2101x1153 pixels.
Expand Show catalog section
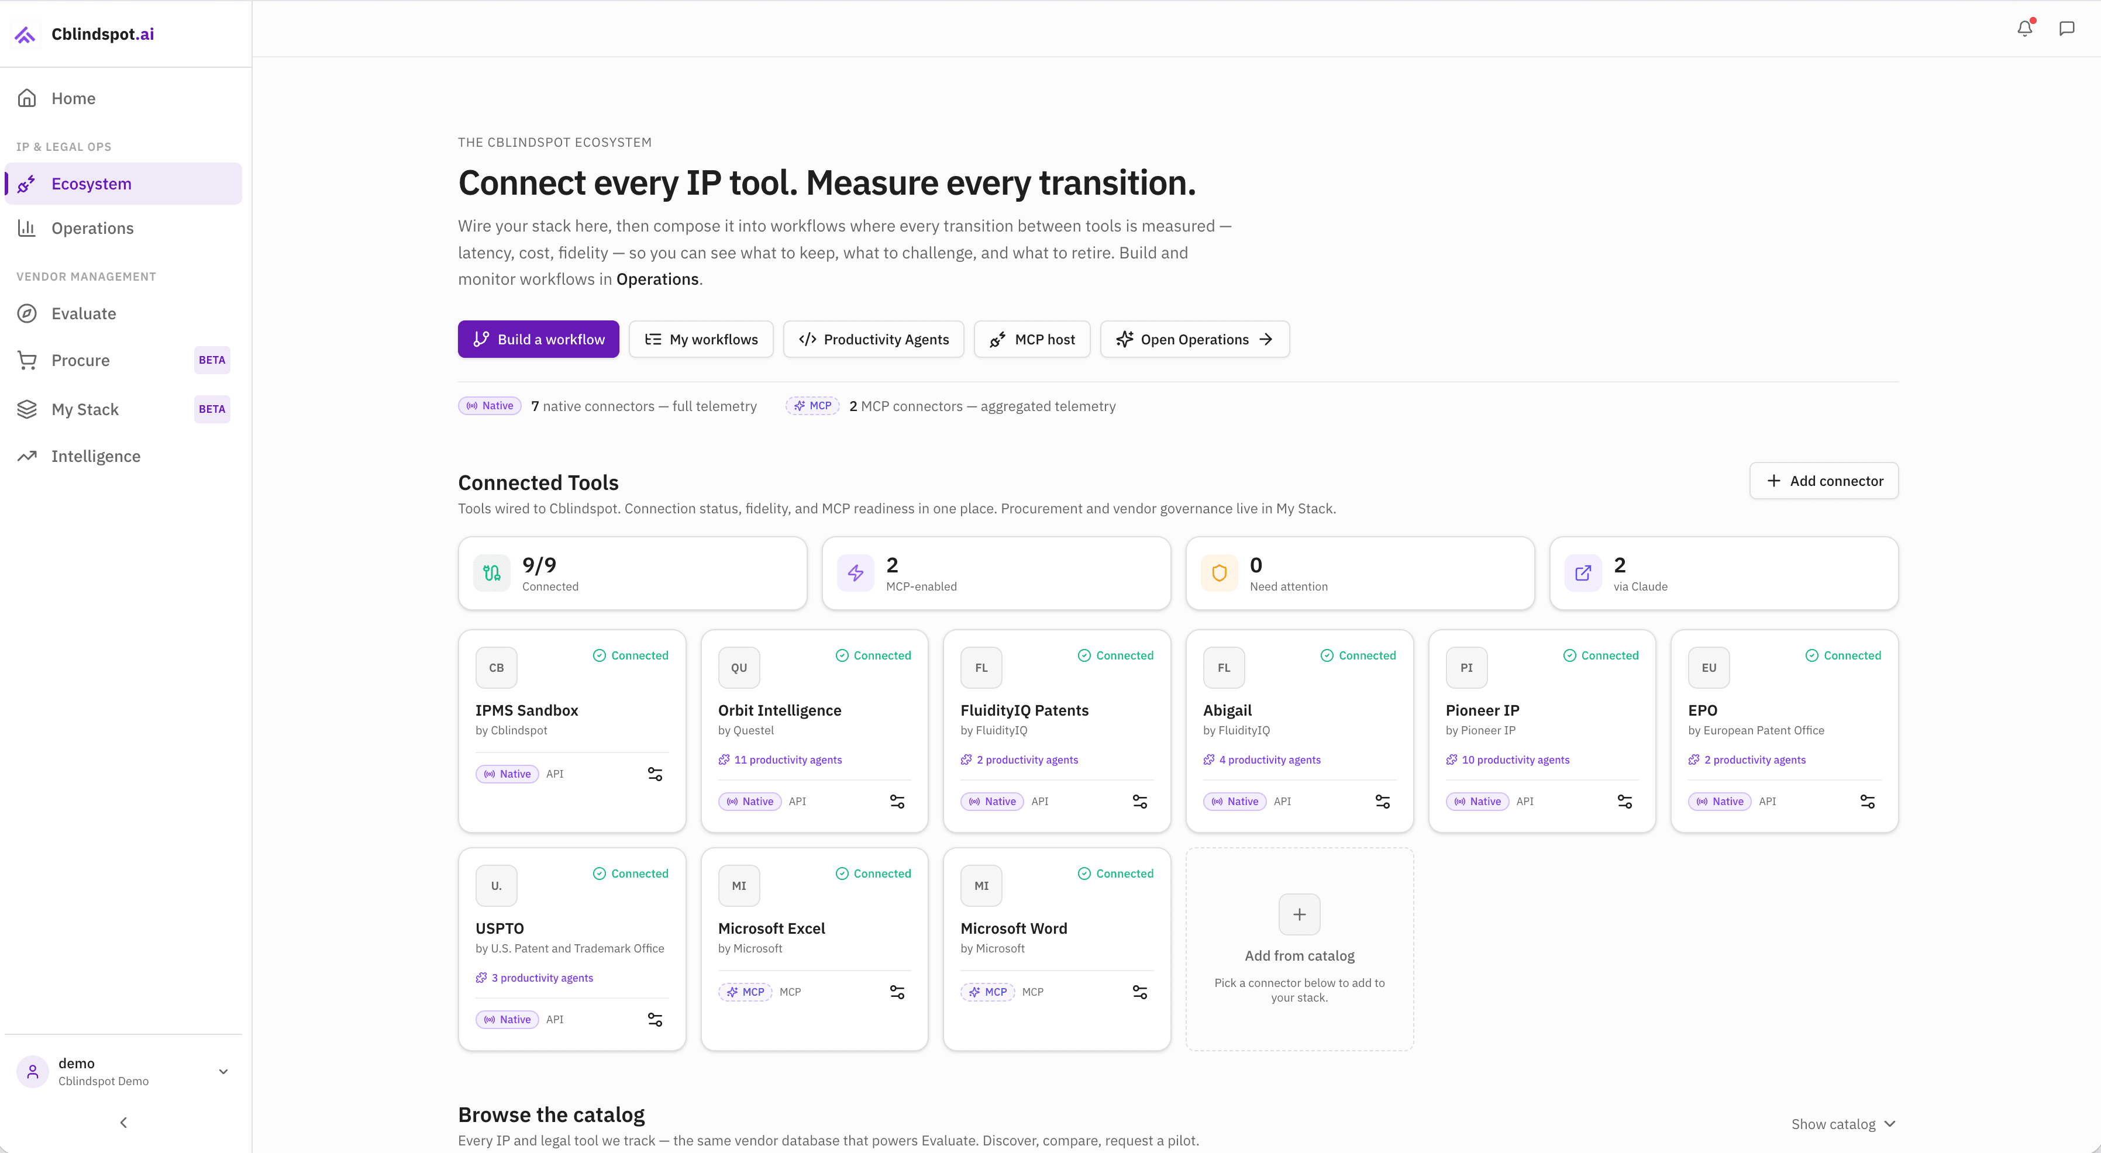pyautogui.click(x=1843, y=1124)
